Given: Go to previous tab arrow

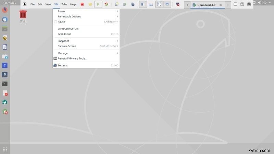Looking at the screenshot, I should click(187, 5).
